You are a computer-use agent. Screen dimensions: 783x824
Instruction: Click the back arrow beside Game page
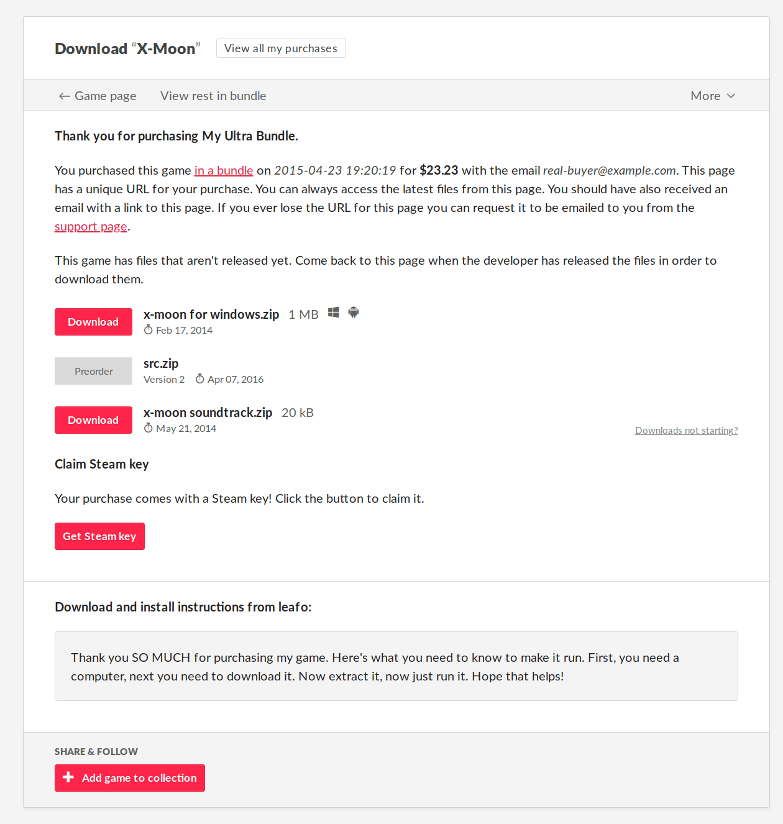click(x=64, y=96)
